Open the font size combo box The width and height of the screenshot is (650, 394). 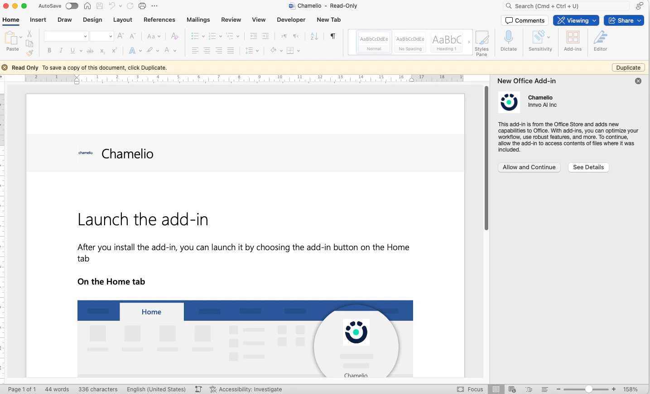[x=101, y=36]
